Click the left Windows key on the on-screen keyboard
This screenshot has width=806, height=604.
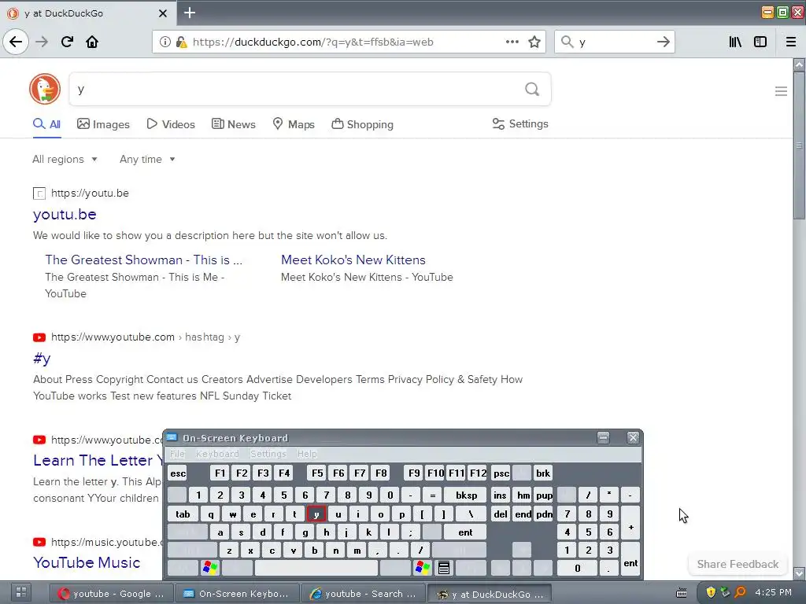point(209,568)
